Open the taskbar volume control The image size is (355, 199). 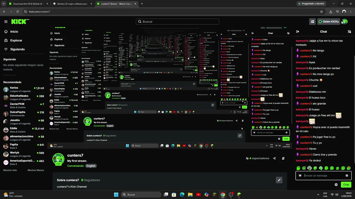pos(337,195)
